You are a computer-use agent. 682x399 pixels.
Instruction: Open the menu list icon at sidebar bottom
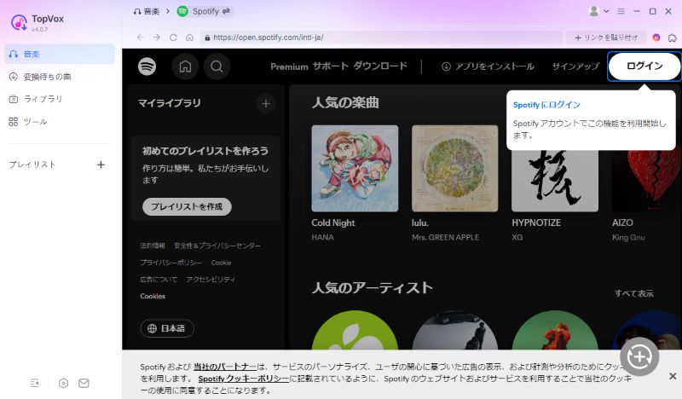pos(35,384)
